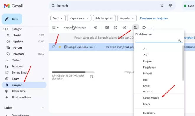Mark as unread envelope icon
The image size is (195, 116).
click(x=107, y=27)
